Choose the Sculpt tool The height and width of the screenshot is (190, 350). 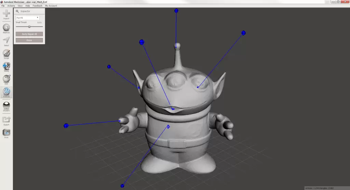(6, 54)
